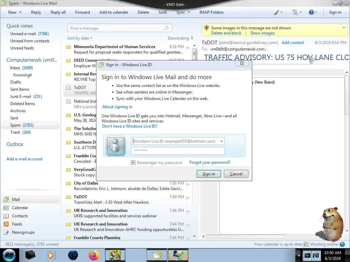350x262 pixels.
Task: Click Forward in the toolbar
Action: click(x=82, y=12)
